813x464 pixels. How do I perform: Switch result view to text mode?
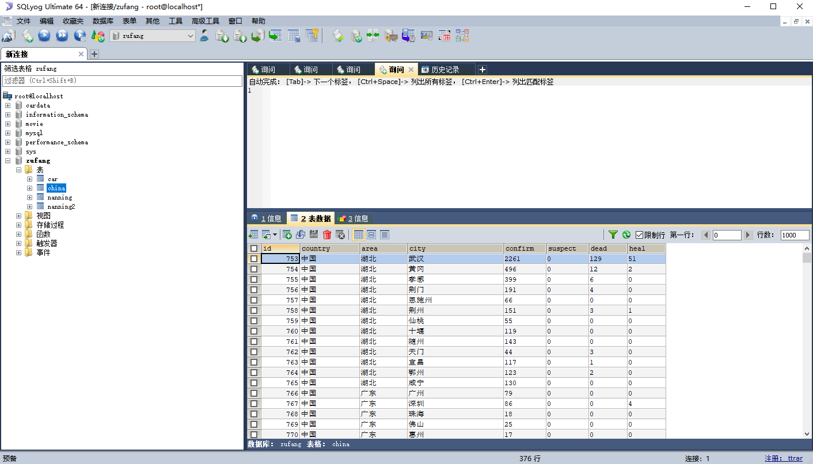pos(385,235)
